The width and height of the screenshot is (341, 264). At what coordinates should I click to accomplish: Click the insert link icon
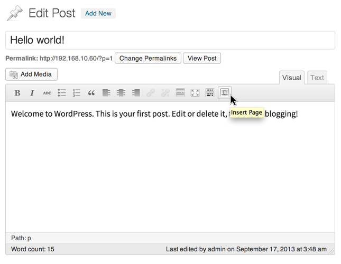coord(151,93)
